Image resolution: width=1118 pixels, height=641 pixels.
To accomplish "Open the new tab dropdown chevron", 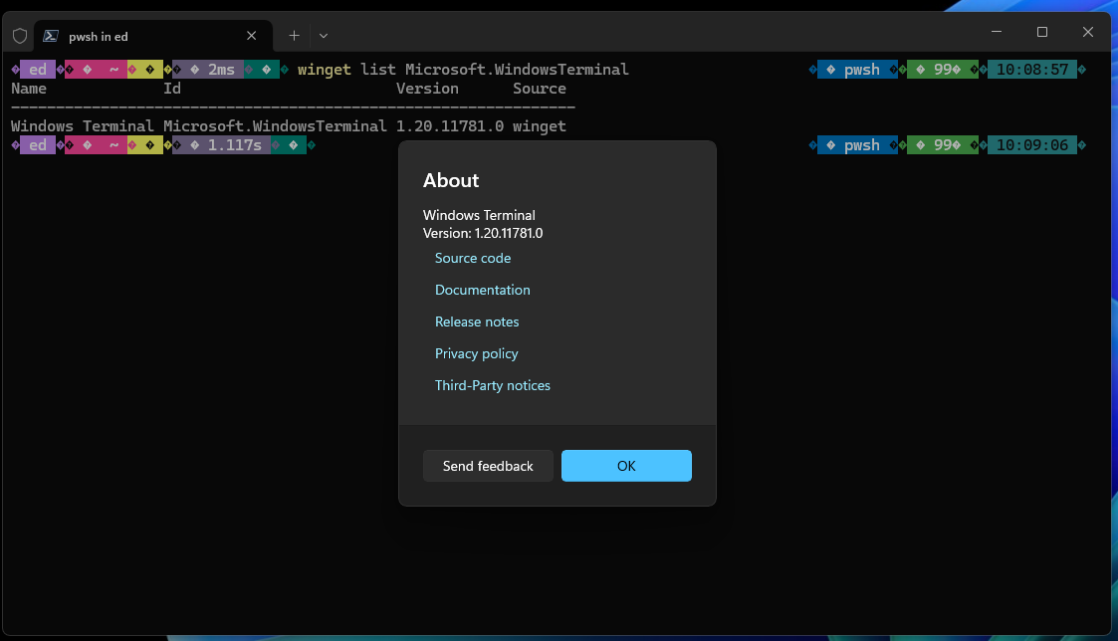I will (x=323, y=35).
